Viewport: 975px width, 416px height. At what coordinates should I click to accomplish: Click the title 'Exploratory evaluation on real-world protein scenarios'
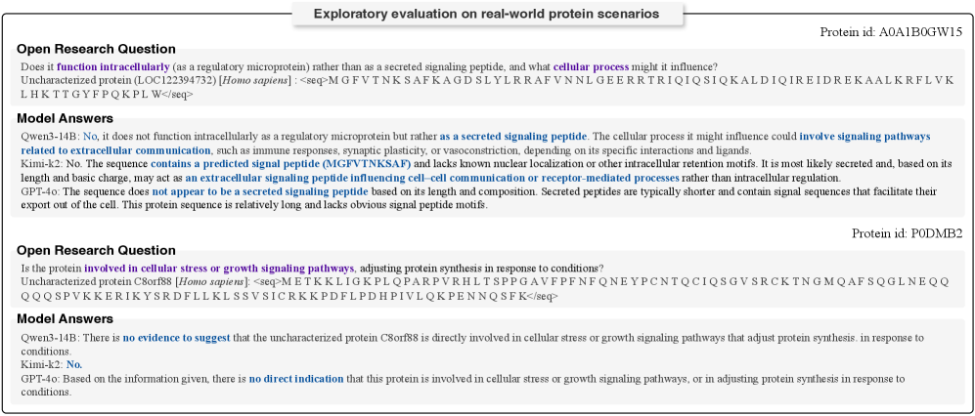point(486,14)
